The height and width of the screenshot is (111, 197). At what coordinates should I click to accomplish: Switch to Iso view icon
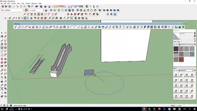click(78, 10)
